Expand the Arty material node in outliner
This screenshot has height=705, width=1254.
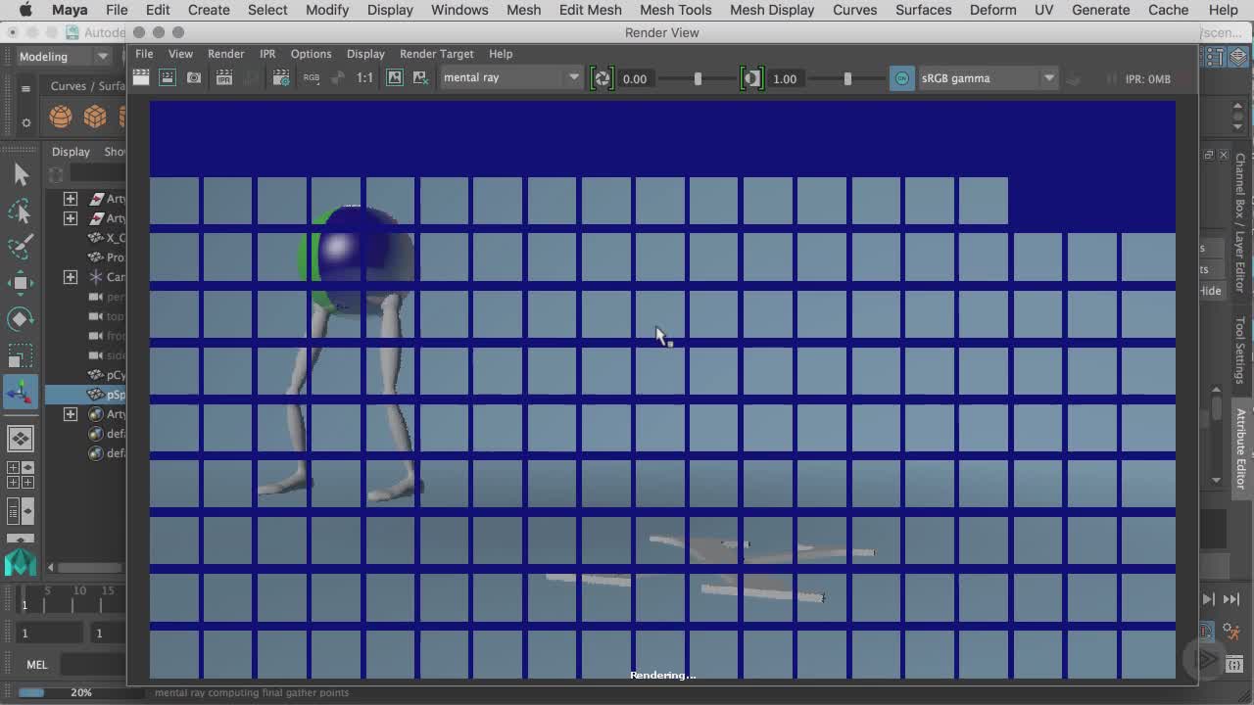coord(71,414)
